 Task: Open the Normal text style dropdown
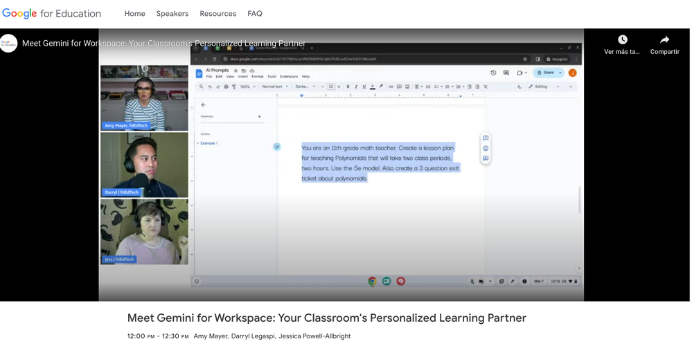coord(275,86)
